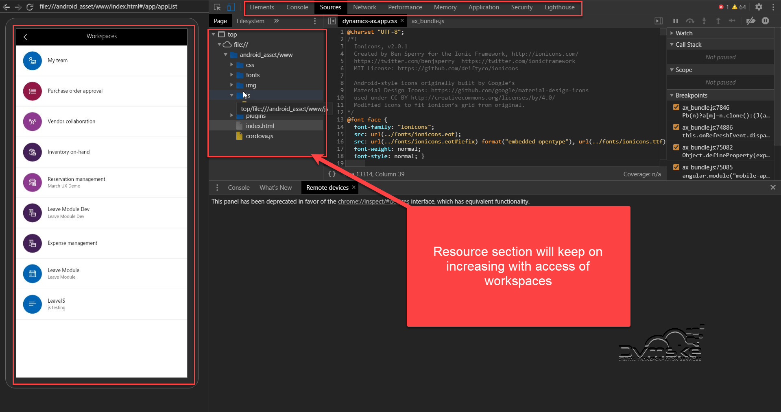Open navigator pane more options menu
This screenshot has height=412, width=781.
[315, 21]
